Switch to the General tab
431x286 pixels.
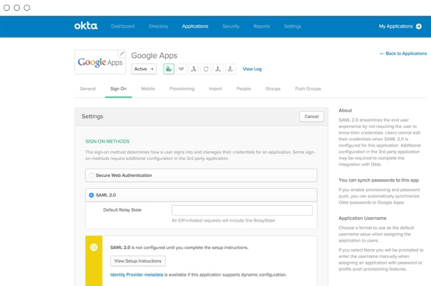tap(88, 89)
